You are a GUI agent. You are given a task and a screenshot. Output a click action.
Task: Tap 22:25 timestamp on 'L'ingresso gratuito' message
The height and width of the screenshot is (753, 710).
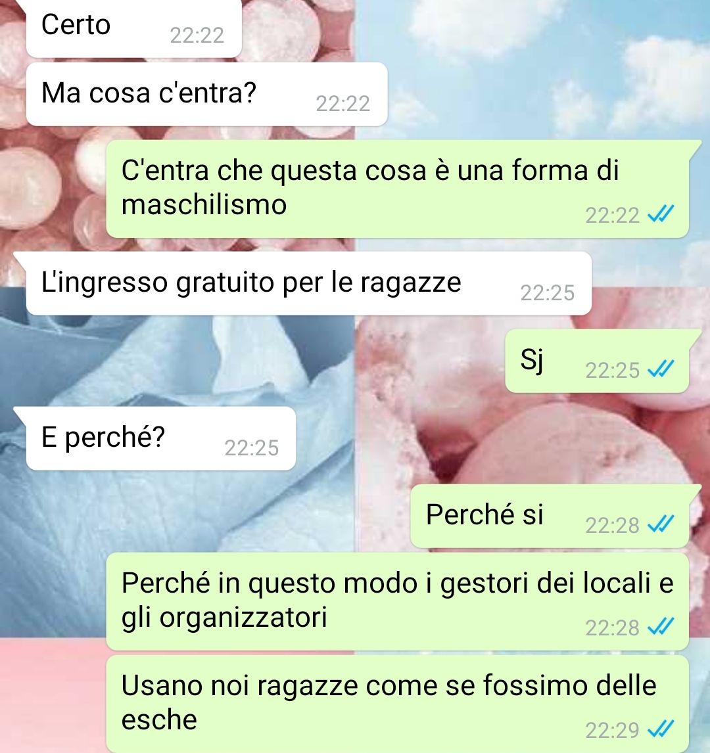point(547,293)
